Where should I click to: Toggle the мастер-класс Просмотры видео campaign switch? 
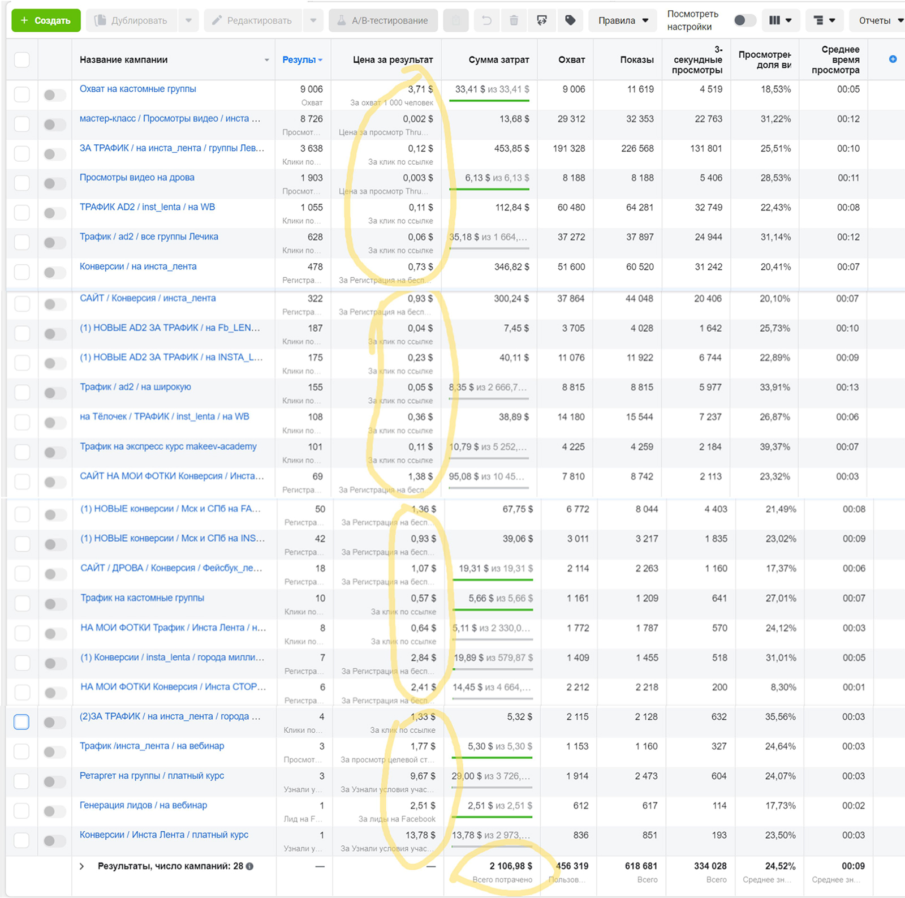point(54,124)
